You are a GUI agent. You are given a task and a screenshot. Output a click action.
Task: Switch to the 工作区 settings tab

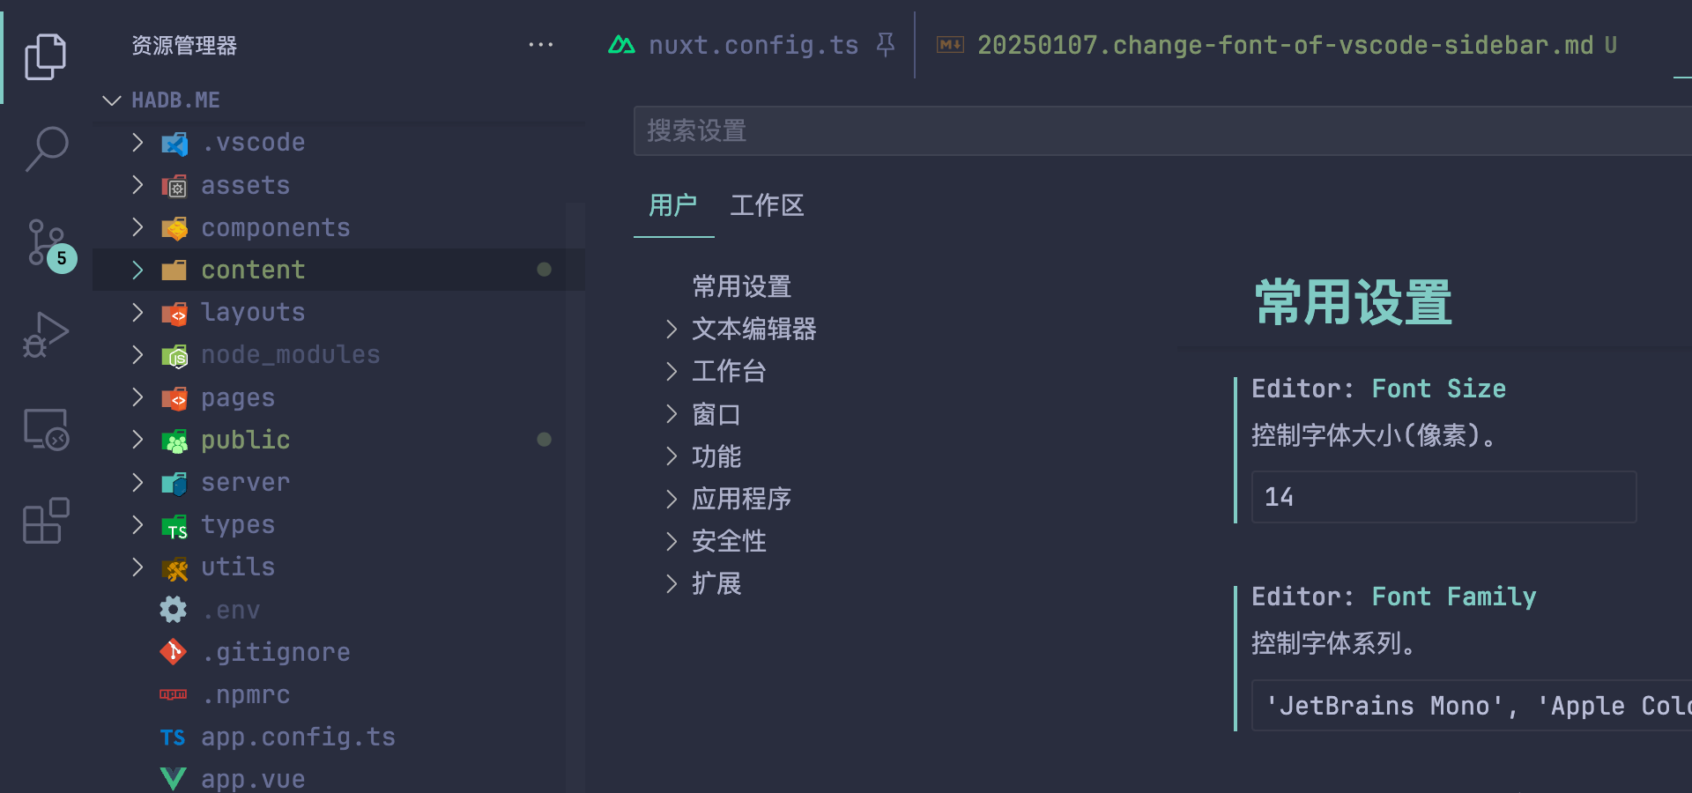click(x=766, y=205)
